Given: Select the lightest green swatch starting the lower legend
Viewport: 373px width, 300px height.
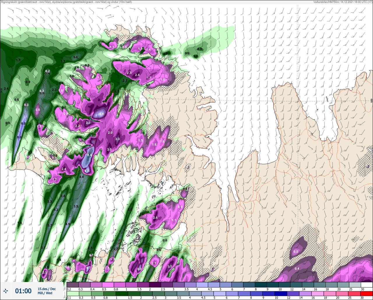Looking at the screenshot, I should 73,293.
